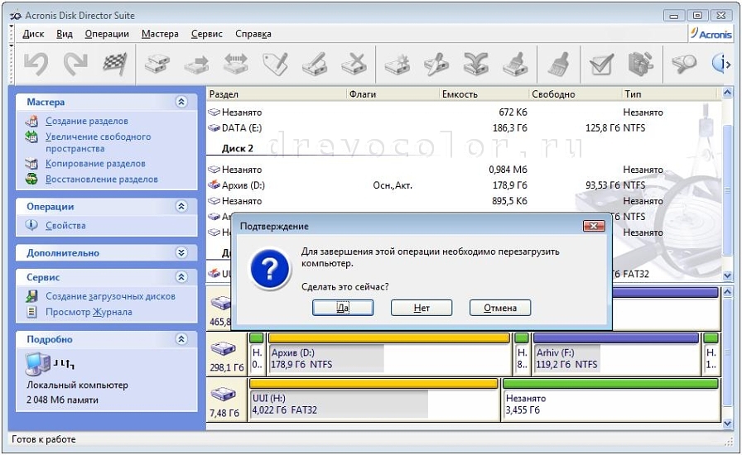Select the UUI (H:) partition block

click(x=373, y=400)
